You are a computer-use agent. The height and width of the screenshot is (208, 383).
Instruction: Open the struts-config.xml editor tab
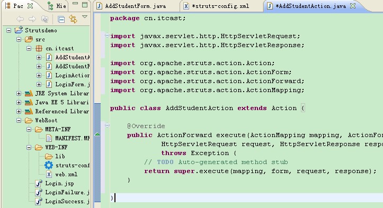(x=217, y=6)
